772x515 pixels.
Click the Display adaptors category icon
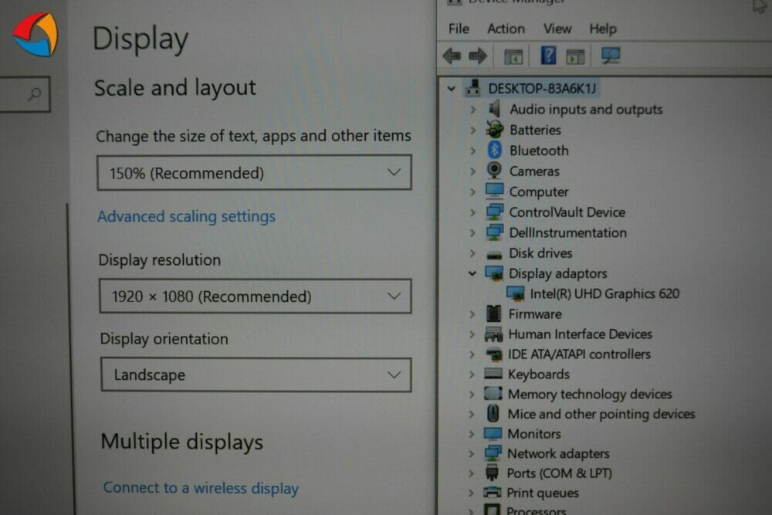pyautogui.click(x=494, y=273)
